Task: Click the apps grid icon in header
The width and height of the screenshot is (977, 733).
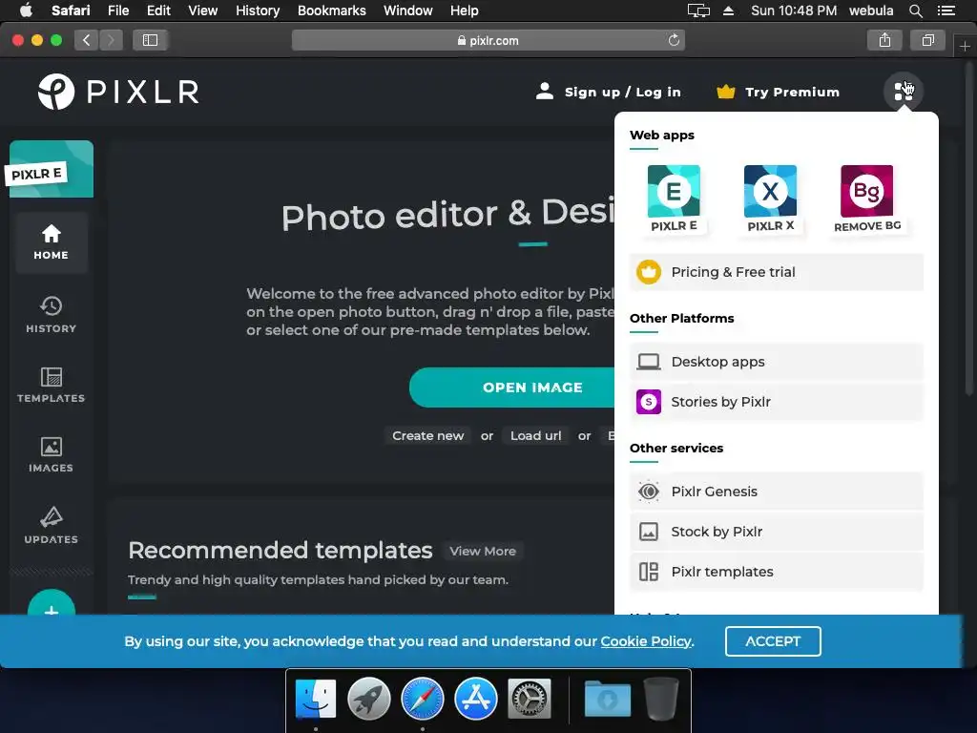Action: 903,92
